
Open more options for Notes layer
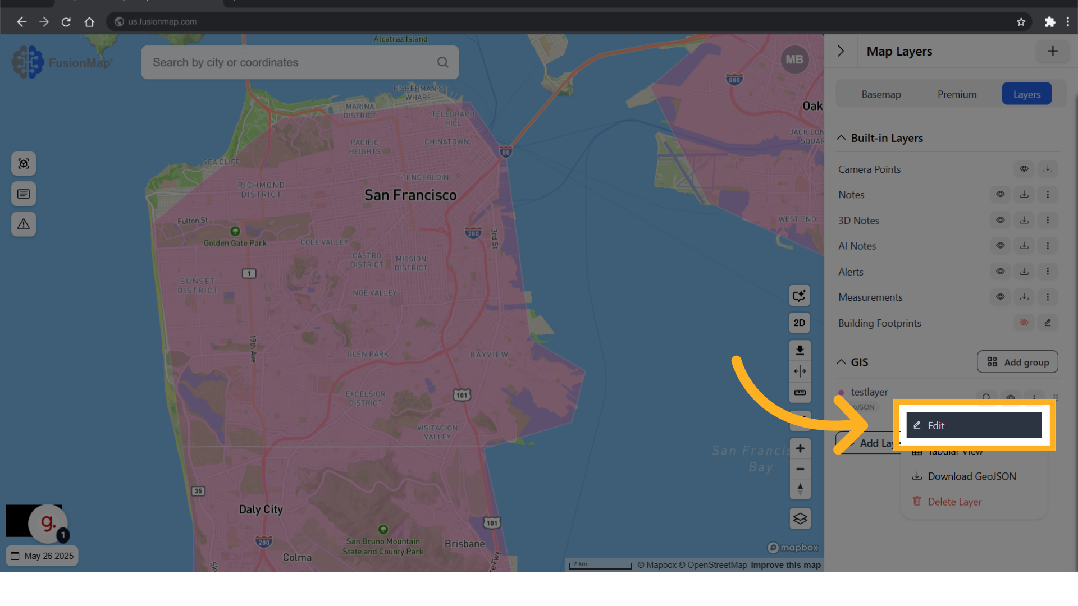[1048, 195]
